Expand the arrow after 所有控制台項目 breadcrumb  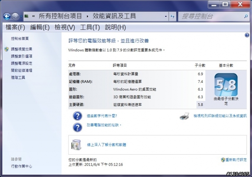[x=87, y=16]
